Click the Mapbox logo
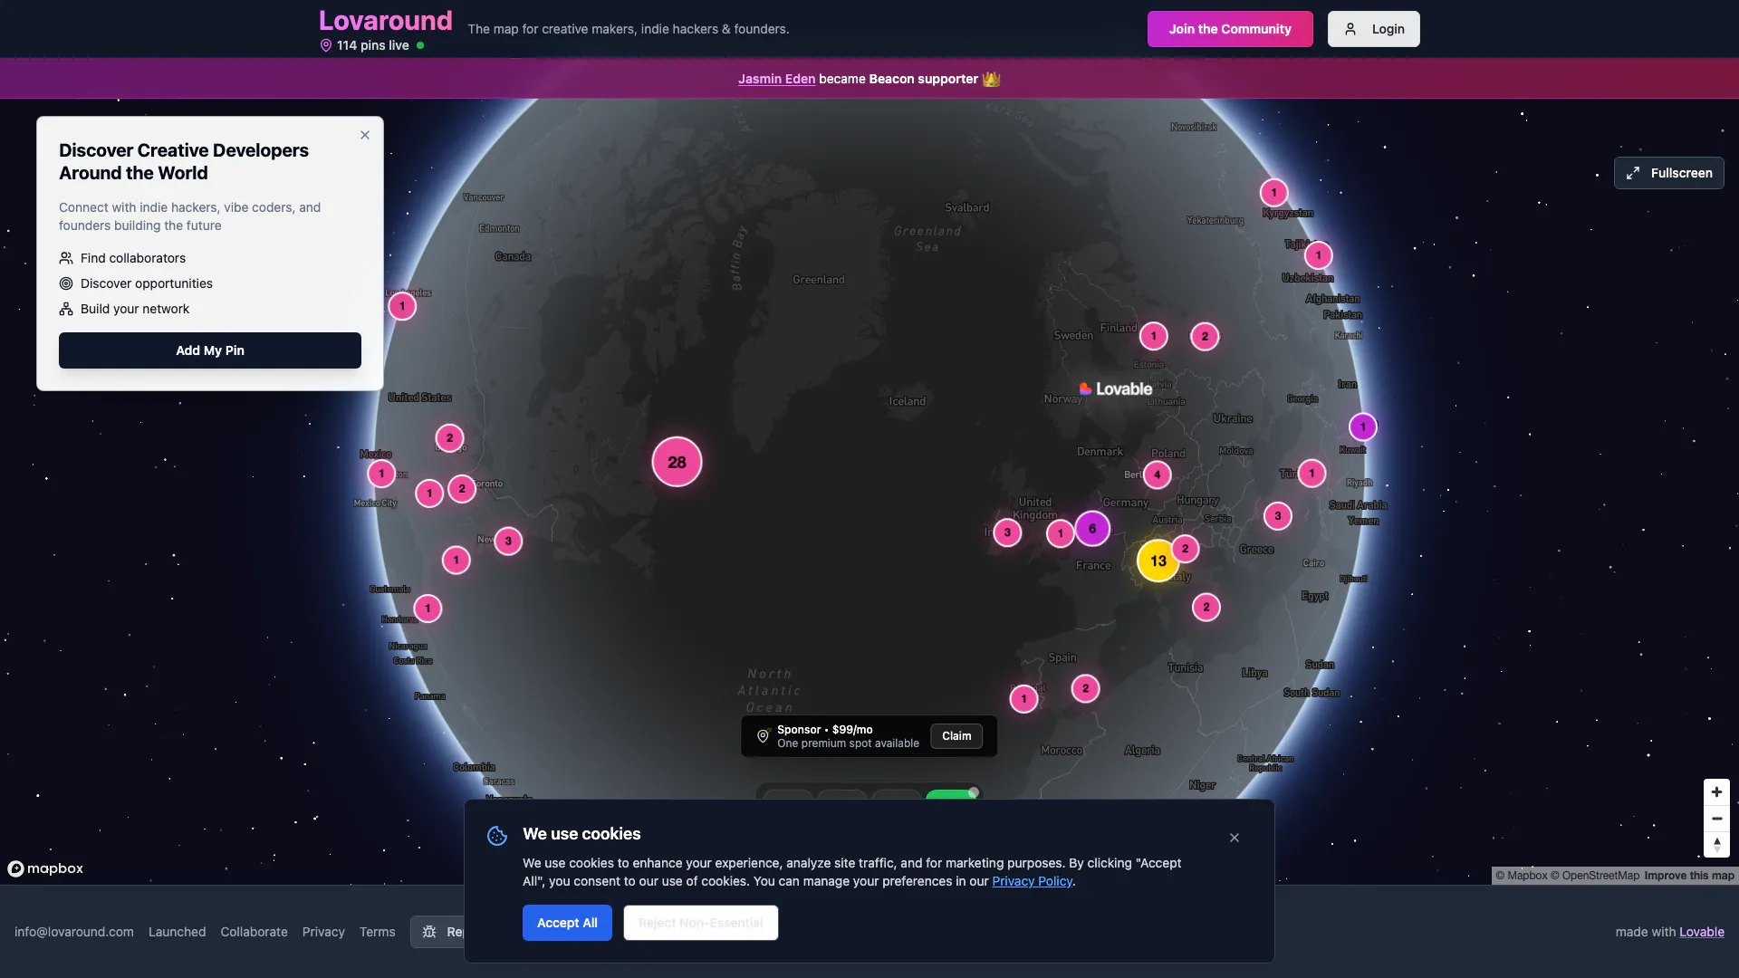The image size is (1739, 978). tap(45, 868)
